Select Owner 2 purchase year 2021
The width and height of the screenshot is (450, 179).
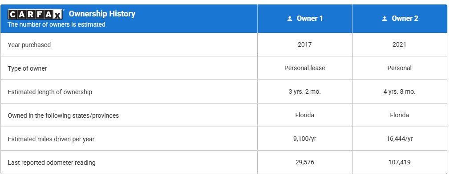[399, 45]
